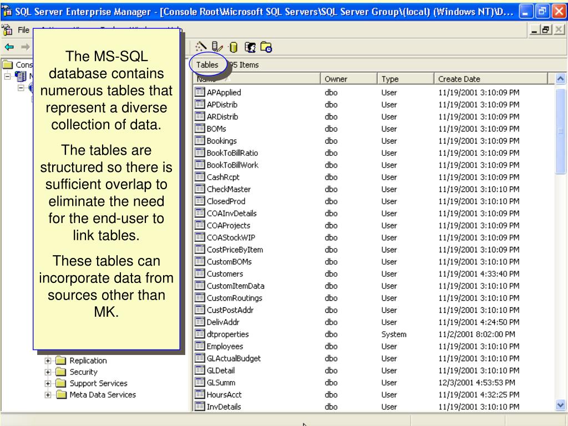
Task: Click the 12/3/2001 4:53:53 PM date cell
Action: coord(476,382)
